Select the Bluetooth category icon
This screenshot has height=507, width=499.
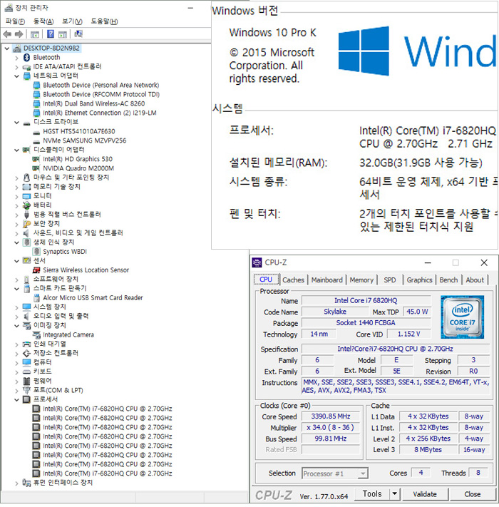click(x=27, y=58)
